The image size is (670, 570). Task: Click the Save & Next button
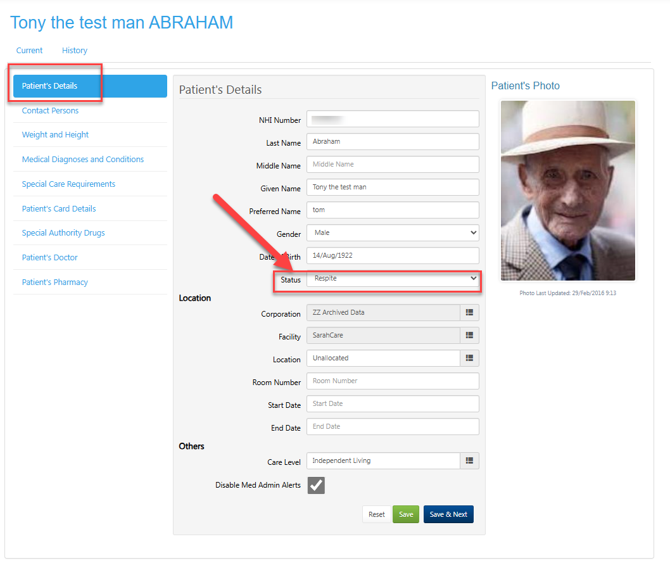pyautogui.click(x=448, y=514)
